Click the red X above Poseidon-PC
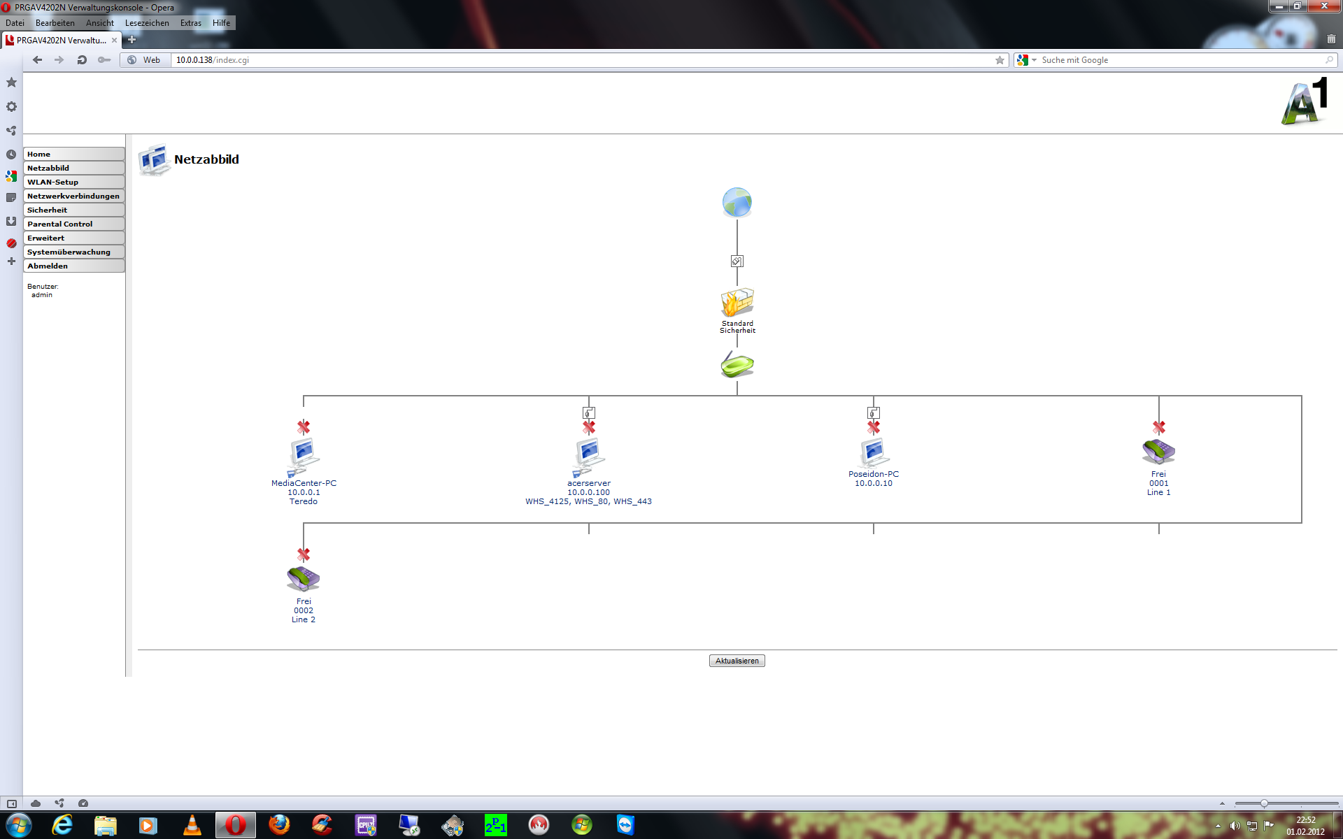This screenshot has height=839, width=1343. click(874, 426)
